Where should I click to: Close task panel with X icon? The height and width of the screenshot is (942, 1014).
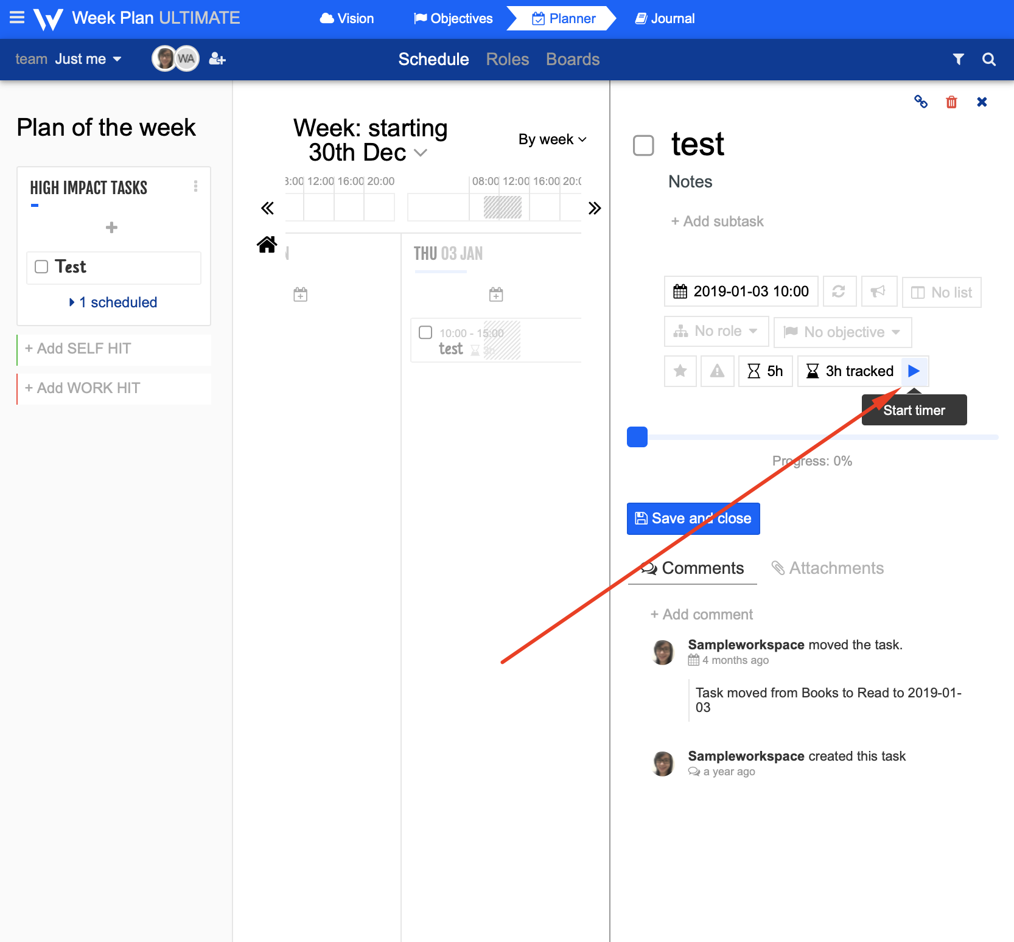coord(982,102)
